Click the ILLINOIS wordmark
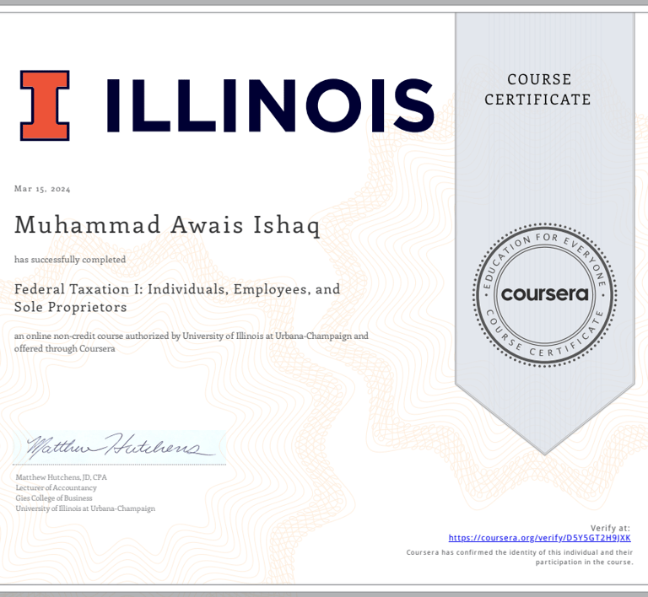The height and width of the screenshot is (597, 648). click(x=270, y=105)
